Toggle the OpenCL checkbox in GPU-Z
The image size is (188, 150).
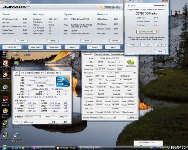[x=96, y=112]
